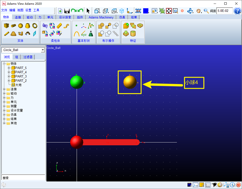242x189 pixels.
Task: Activate the pan hand tool
Action: (x=199, y=11)
